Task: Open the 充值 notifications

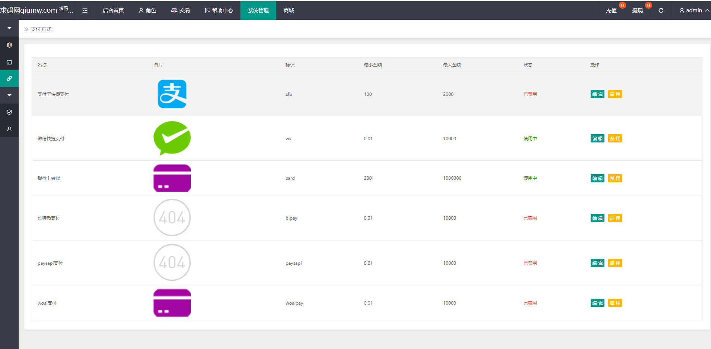Action: pos(612,10)
